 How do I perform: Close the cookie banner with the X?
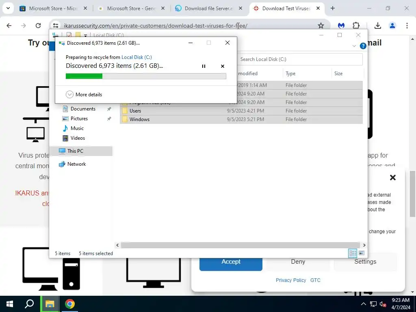tap(393, 178)
